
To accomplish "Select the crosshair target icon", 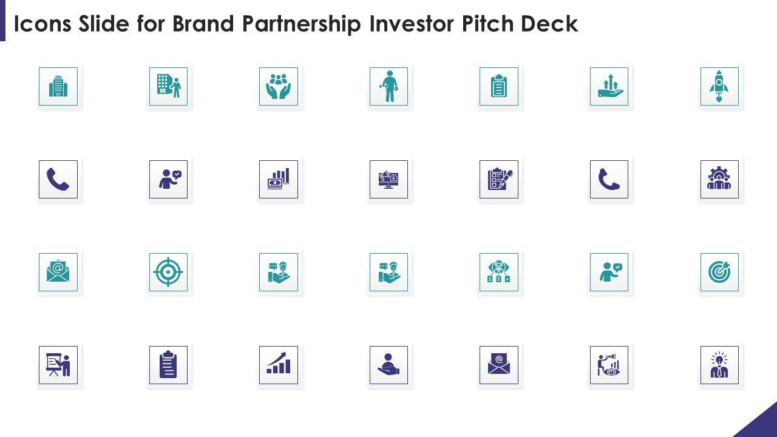I will 168,273.
